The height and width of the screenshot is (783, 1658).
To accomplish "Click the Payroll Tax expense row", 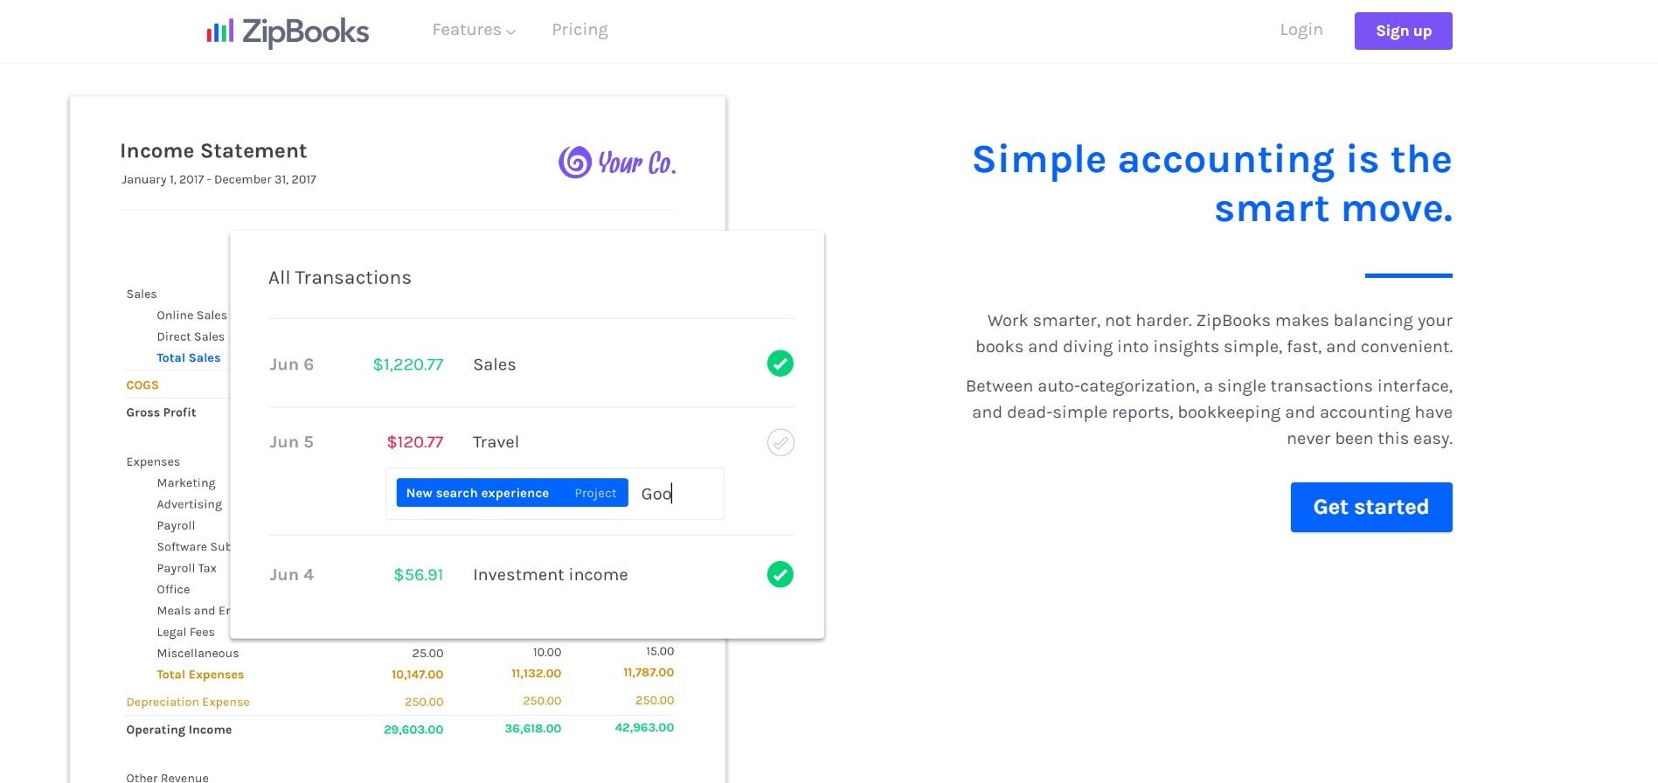I will (x=186, y=568).
